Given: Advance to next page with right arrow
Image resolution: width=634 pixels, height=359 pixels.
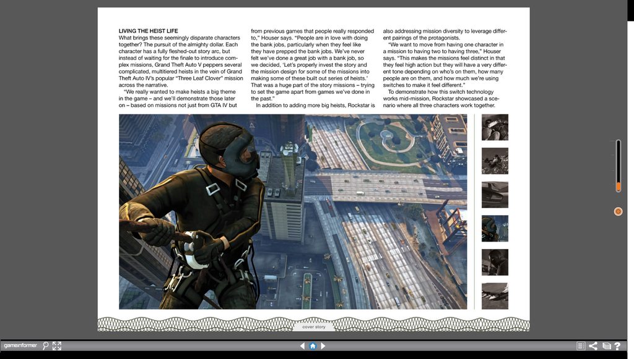Looking at the screenshot, I should pos(323,346).
